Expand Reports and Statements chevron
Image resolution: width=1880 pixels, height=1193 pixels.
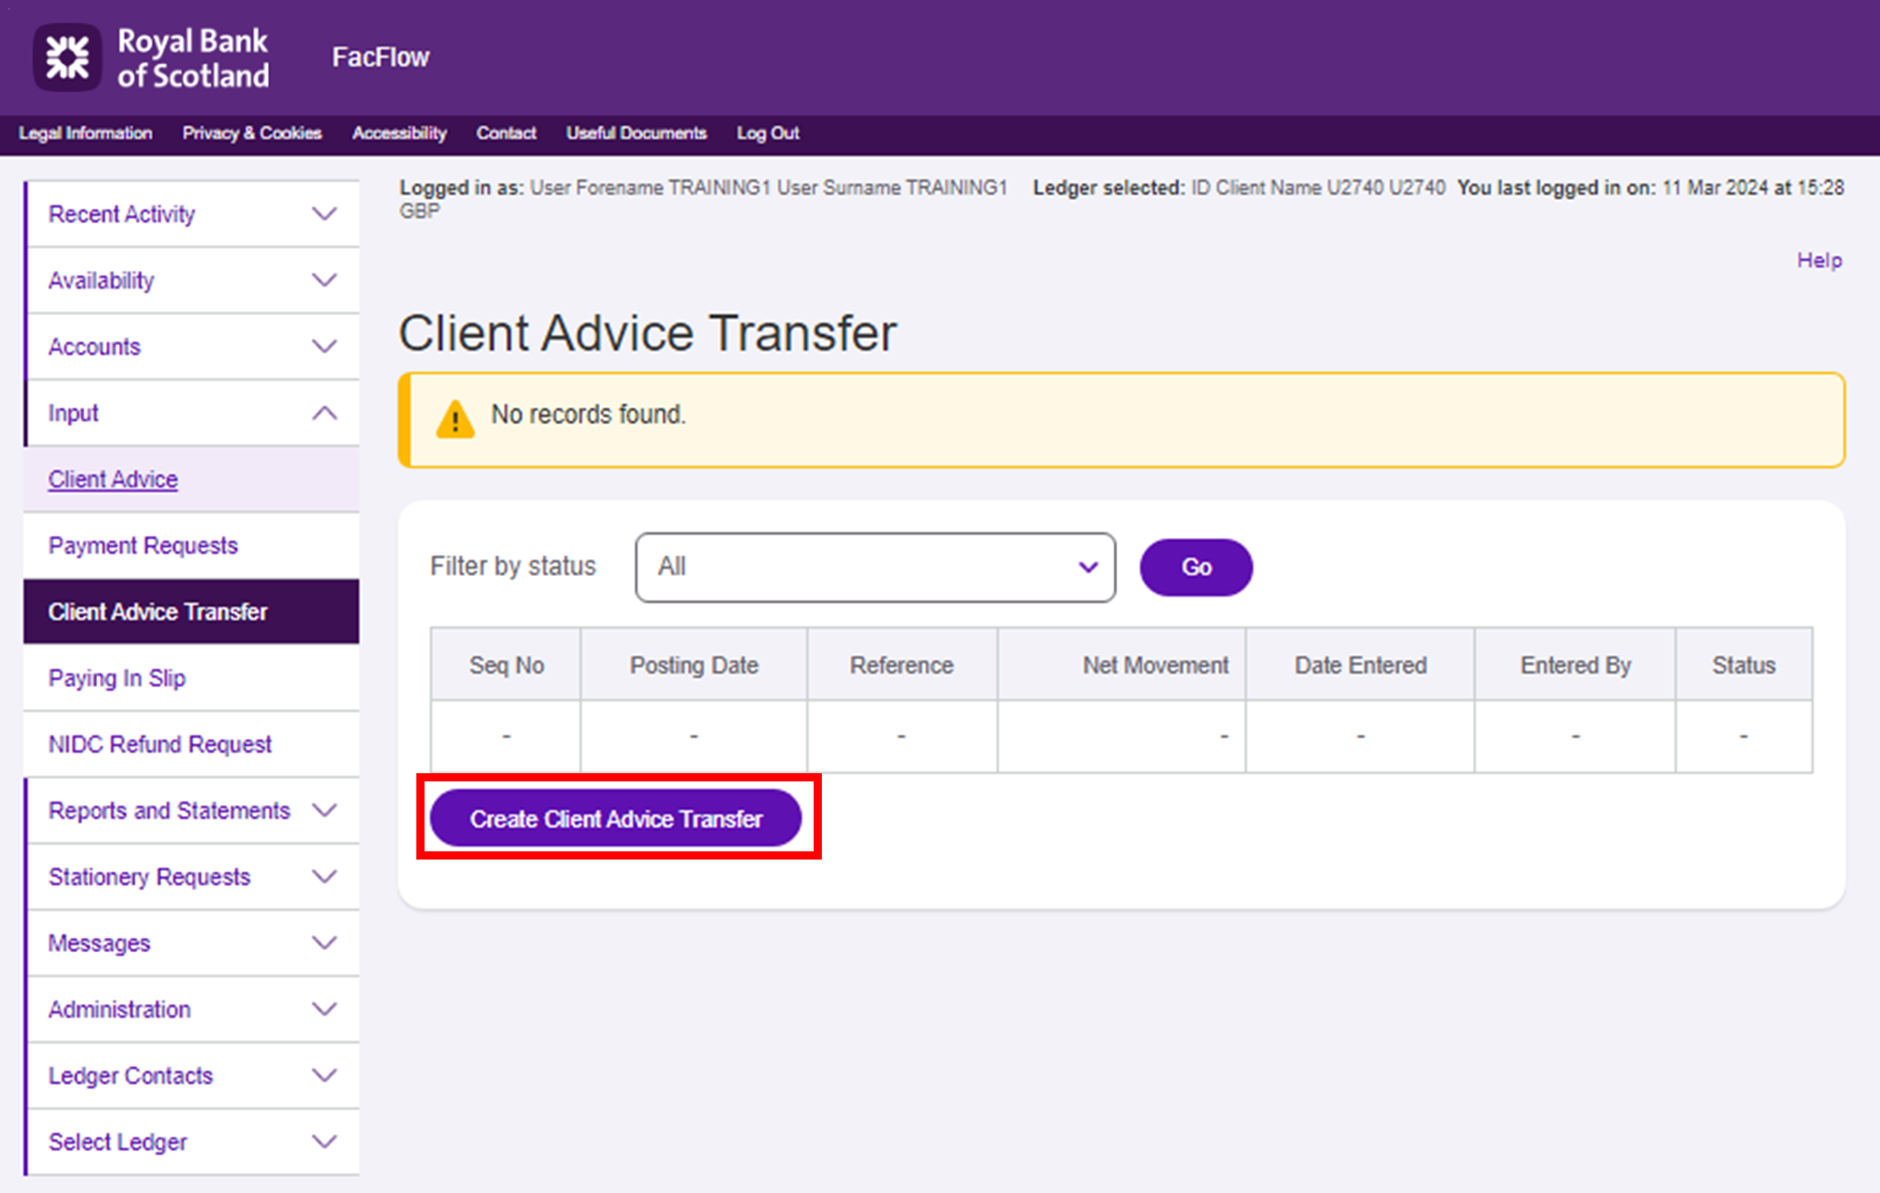(324, 810)
